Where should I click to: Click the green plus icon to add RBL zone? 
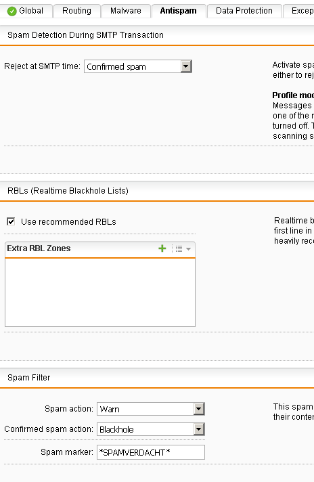162,248
